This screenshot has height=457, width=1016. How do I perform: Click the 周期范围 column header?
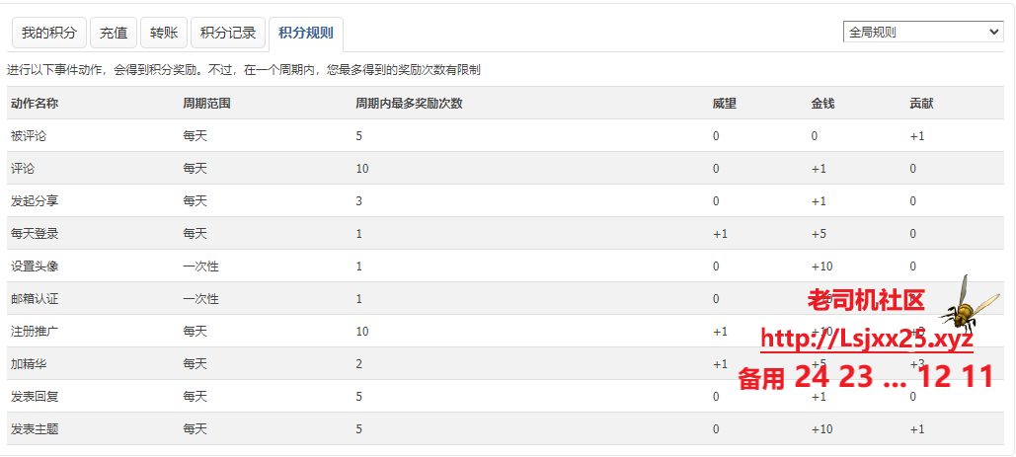pos(206,104)
